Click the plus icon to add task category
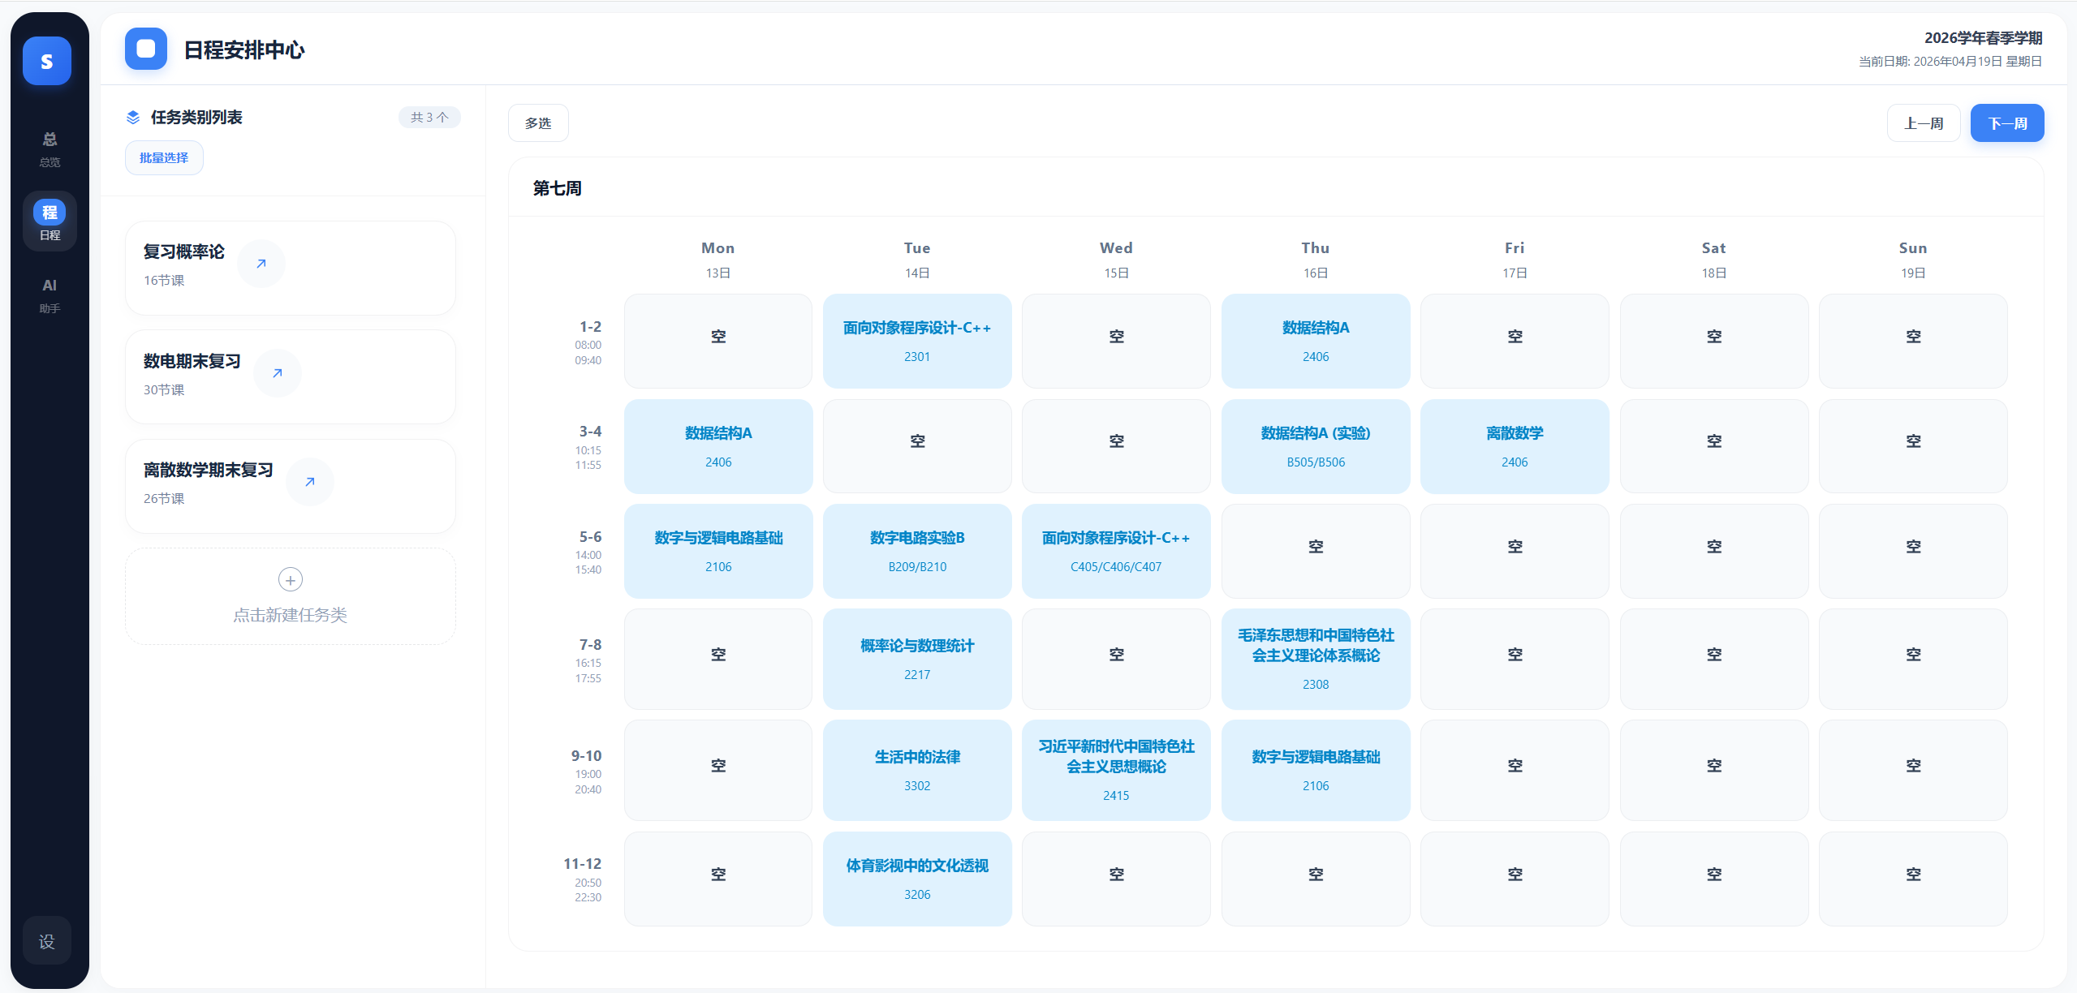 291,580
